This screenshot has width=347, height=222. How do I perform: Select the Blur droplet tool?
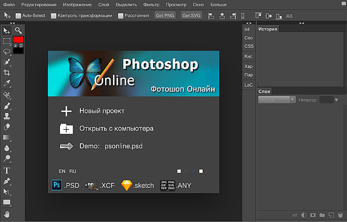coord(6,148)
